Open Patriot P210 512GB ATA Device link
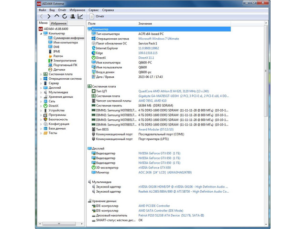306x229 pixels. tap(171, 215)
